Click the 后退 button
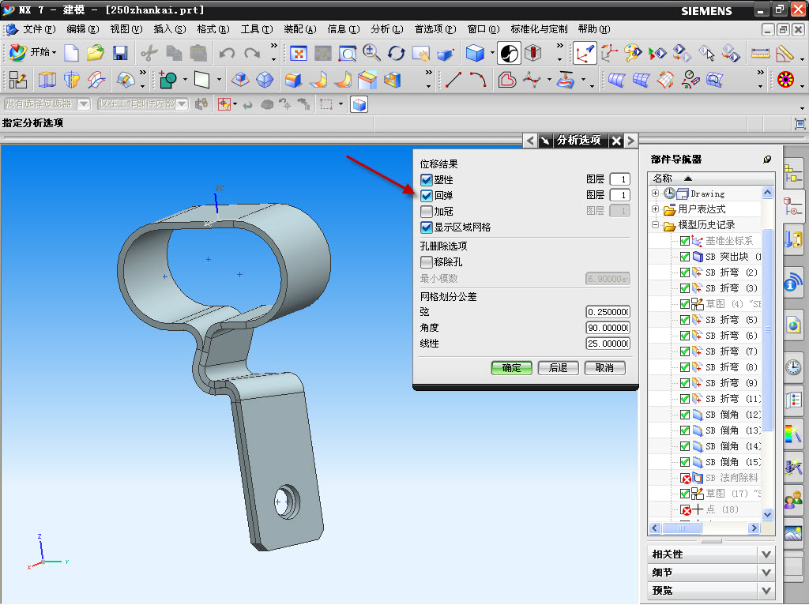The height and width of the screenshot is (605, 809). click(559, 368)
